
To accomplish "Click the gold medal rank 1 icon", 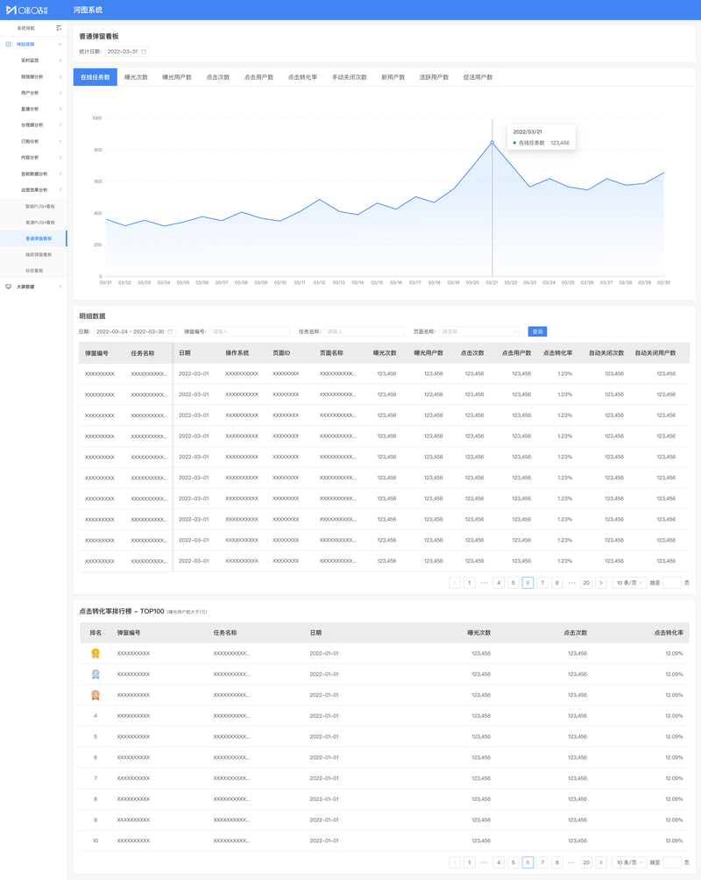I will point(96,653).
